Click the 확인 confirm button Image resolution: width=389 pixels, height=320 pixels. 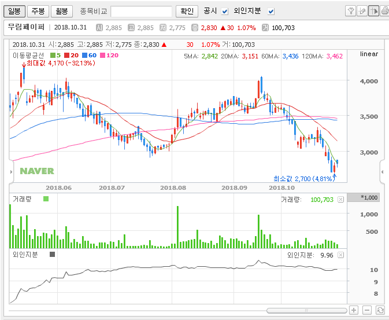tap(187, 11)
